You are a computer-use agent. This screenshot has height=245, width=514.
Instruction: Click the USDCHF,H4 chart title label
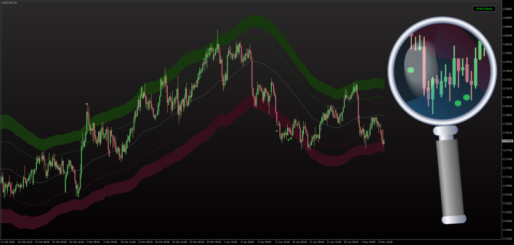(x=10, y=3)
